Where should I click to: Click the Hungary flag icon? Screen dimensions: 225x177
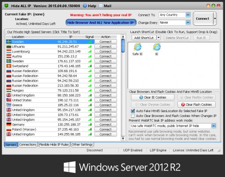pyautogui.click(x=9, y=90)
